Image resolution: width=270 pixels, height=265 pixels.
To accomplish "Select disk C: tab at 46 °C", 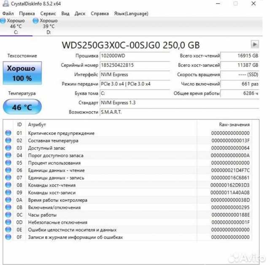I will pos(16,26).
